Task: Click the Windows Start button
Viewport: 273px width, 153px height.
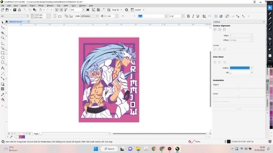Action: [x=96, y=149]
